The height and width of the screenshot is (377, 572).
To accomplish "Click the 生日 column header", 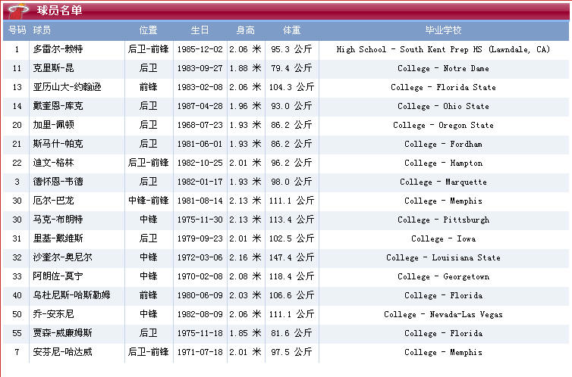I will 200,30.
